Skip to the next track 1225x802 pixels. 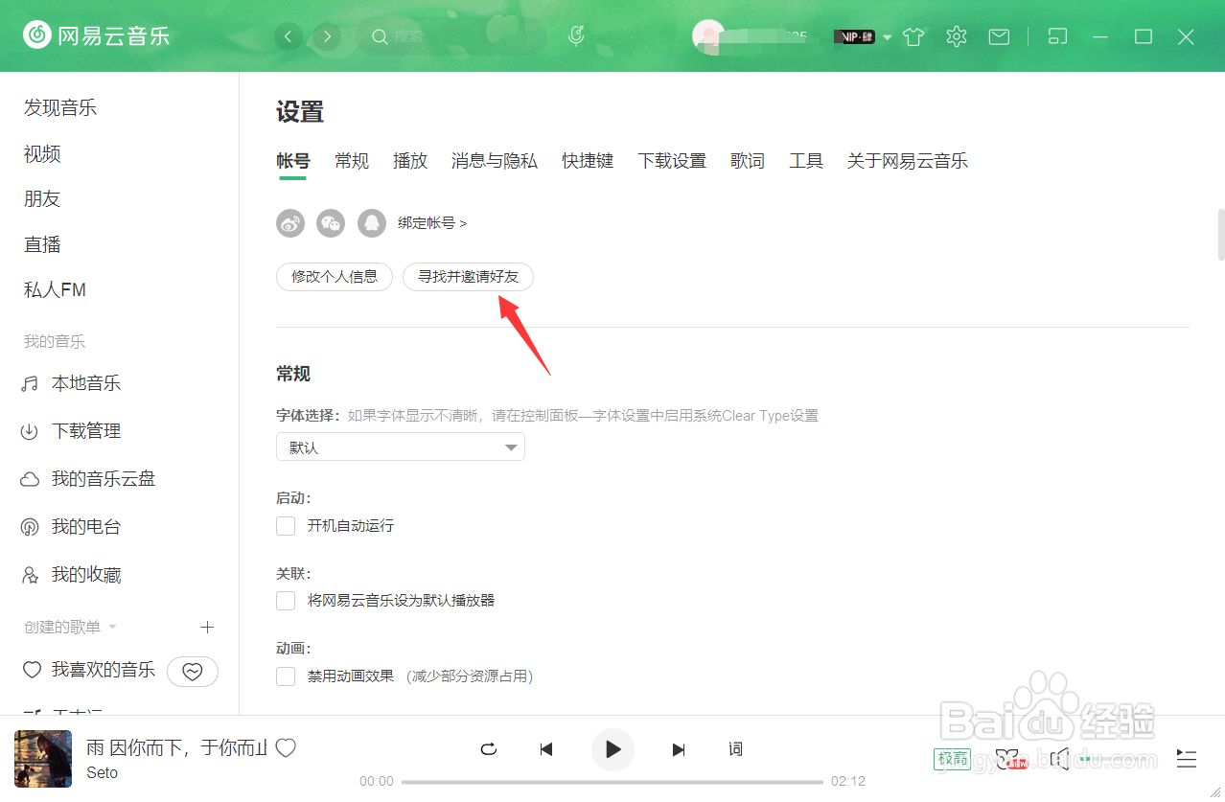(x=679, y=749)
